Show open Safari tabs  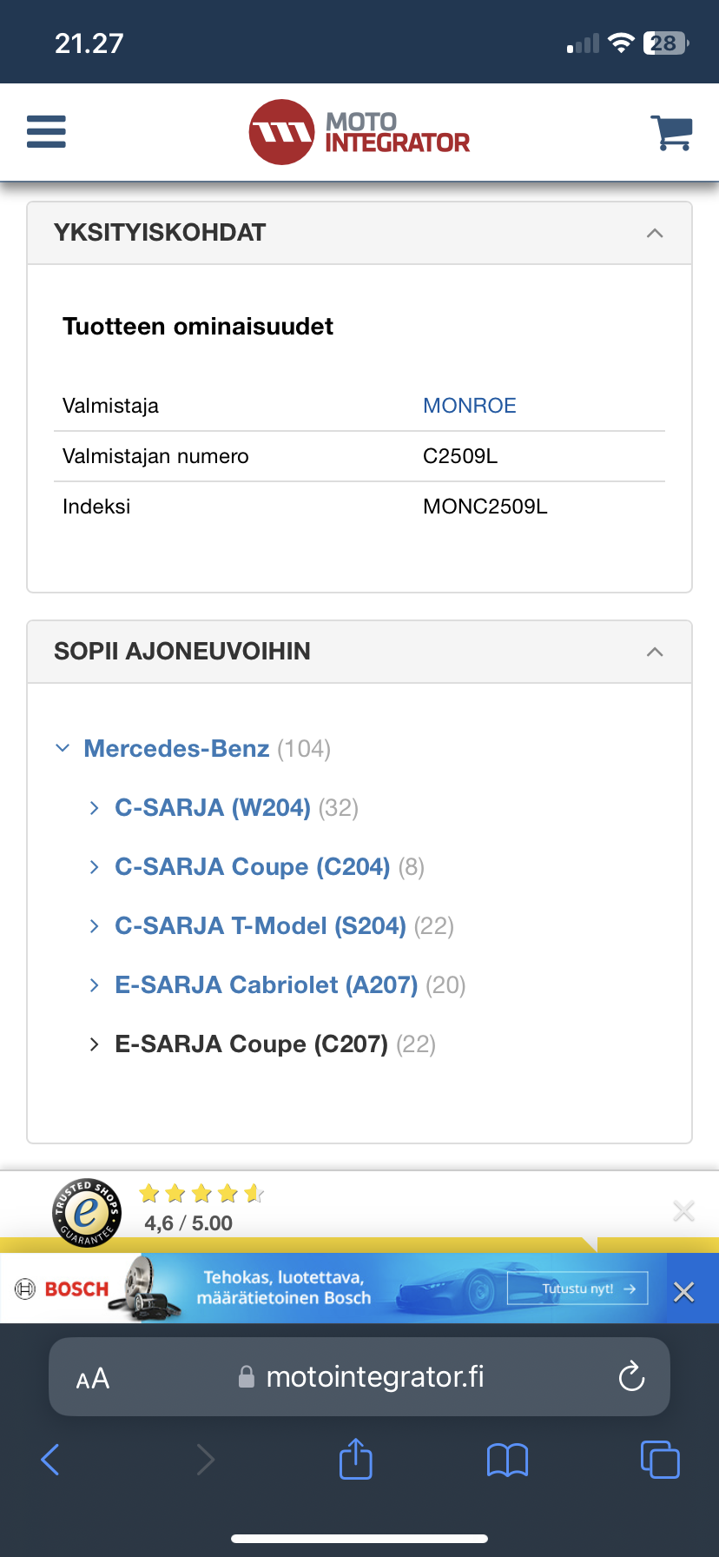pos(659,1460)
